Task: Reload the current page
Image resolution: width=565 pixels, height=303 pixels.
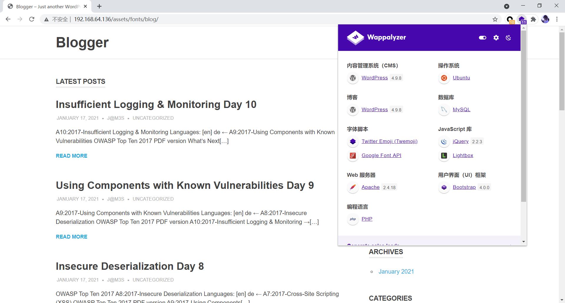Action: [x=32, y=19]
